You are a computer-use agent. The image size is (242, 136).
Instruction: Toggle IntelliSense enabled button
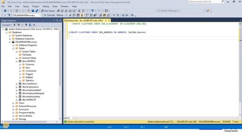coord(82,15)
